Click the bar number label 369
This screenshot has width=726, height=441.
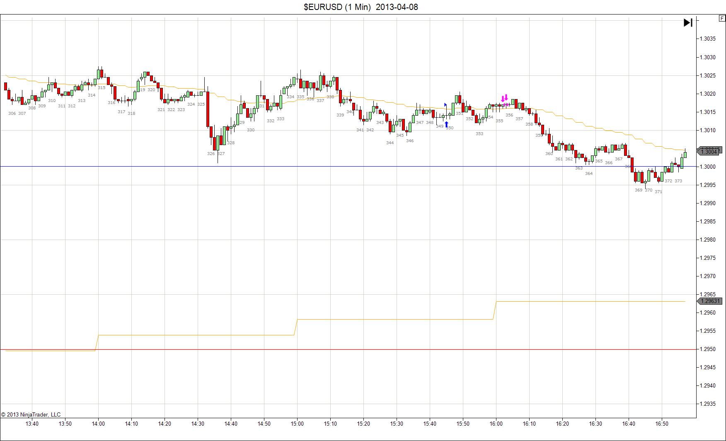(639, 190)
